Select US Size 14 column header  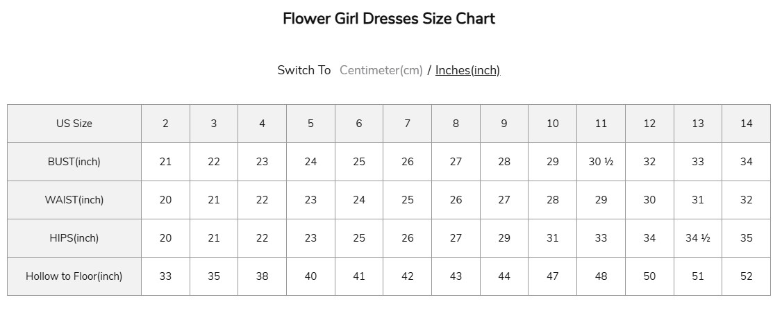[x=746, y=124]
